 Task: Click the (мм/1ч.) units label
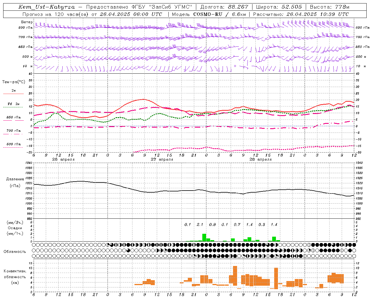15,233
